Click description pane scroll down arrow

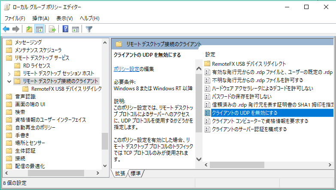pyautogui.click(x=199, y=159)
